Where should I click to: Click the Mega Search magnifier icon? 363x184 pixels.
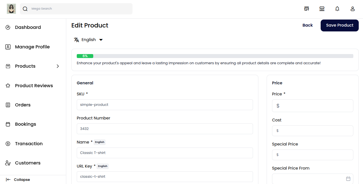pos(25,9)
